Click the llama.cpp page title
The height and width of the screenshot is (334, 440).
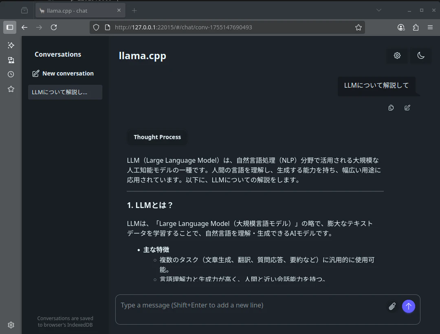click(x=143, y=55)
